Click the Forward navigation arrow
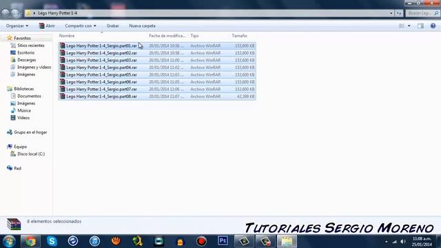The width and height of the screenshot is (441, 248). pyautogui.click(x=15, y=13)
